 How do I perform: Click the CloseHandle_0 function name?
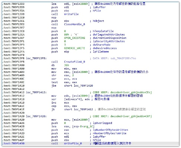click(74, 24)
